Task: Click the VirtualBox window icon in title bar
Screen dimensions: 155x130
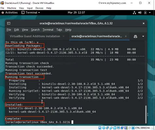Action: [2, 3]
